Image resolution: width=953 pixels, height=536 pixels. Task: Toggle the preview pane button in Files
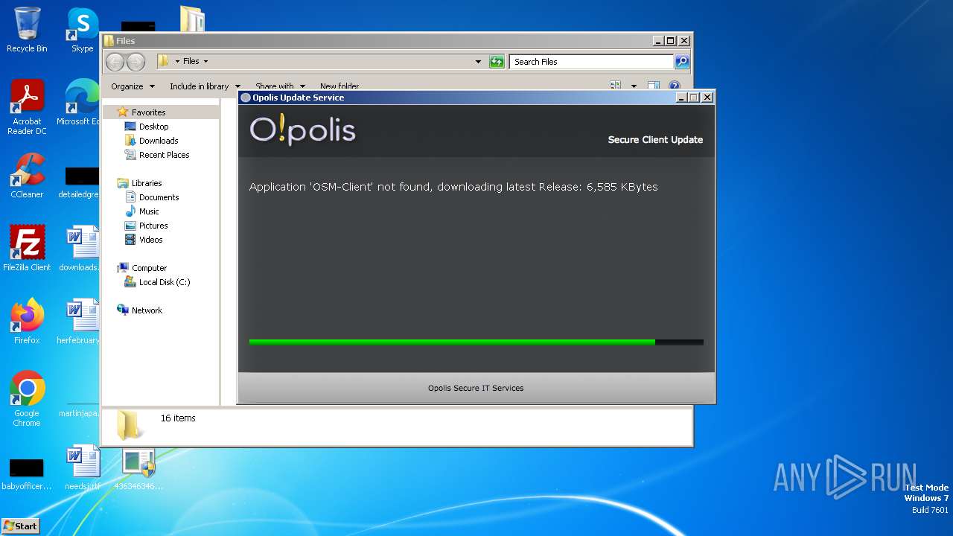(654, 86)
